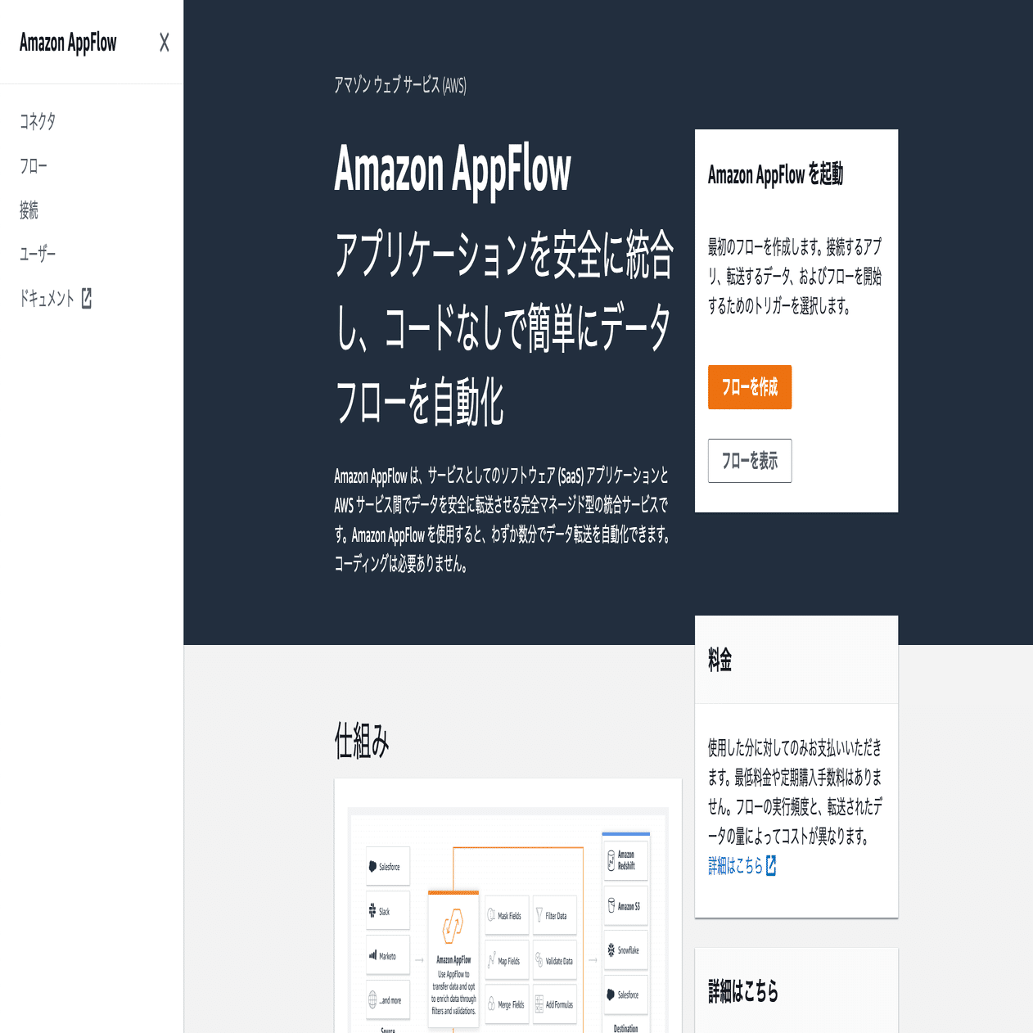Click the Map Fields icon
Screen dimensions: 1033x1033
(492, 959)
